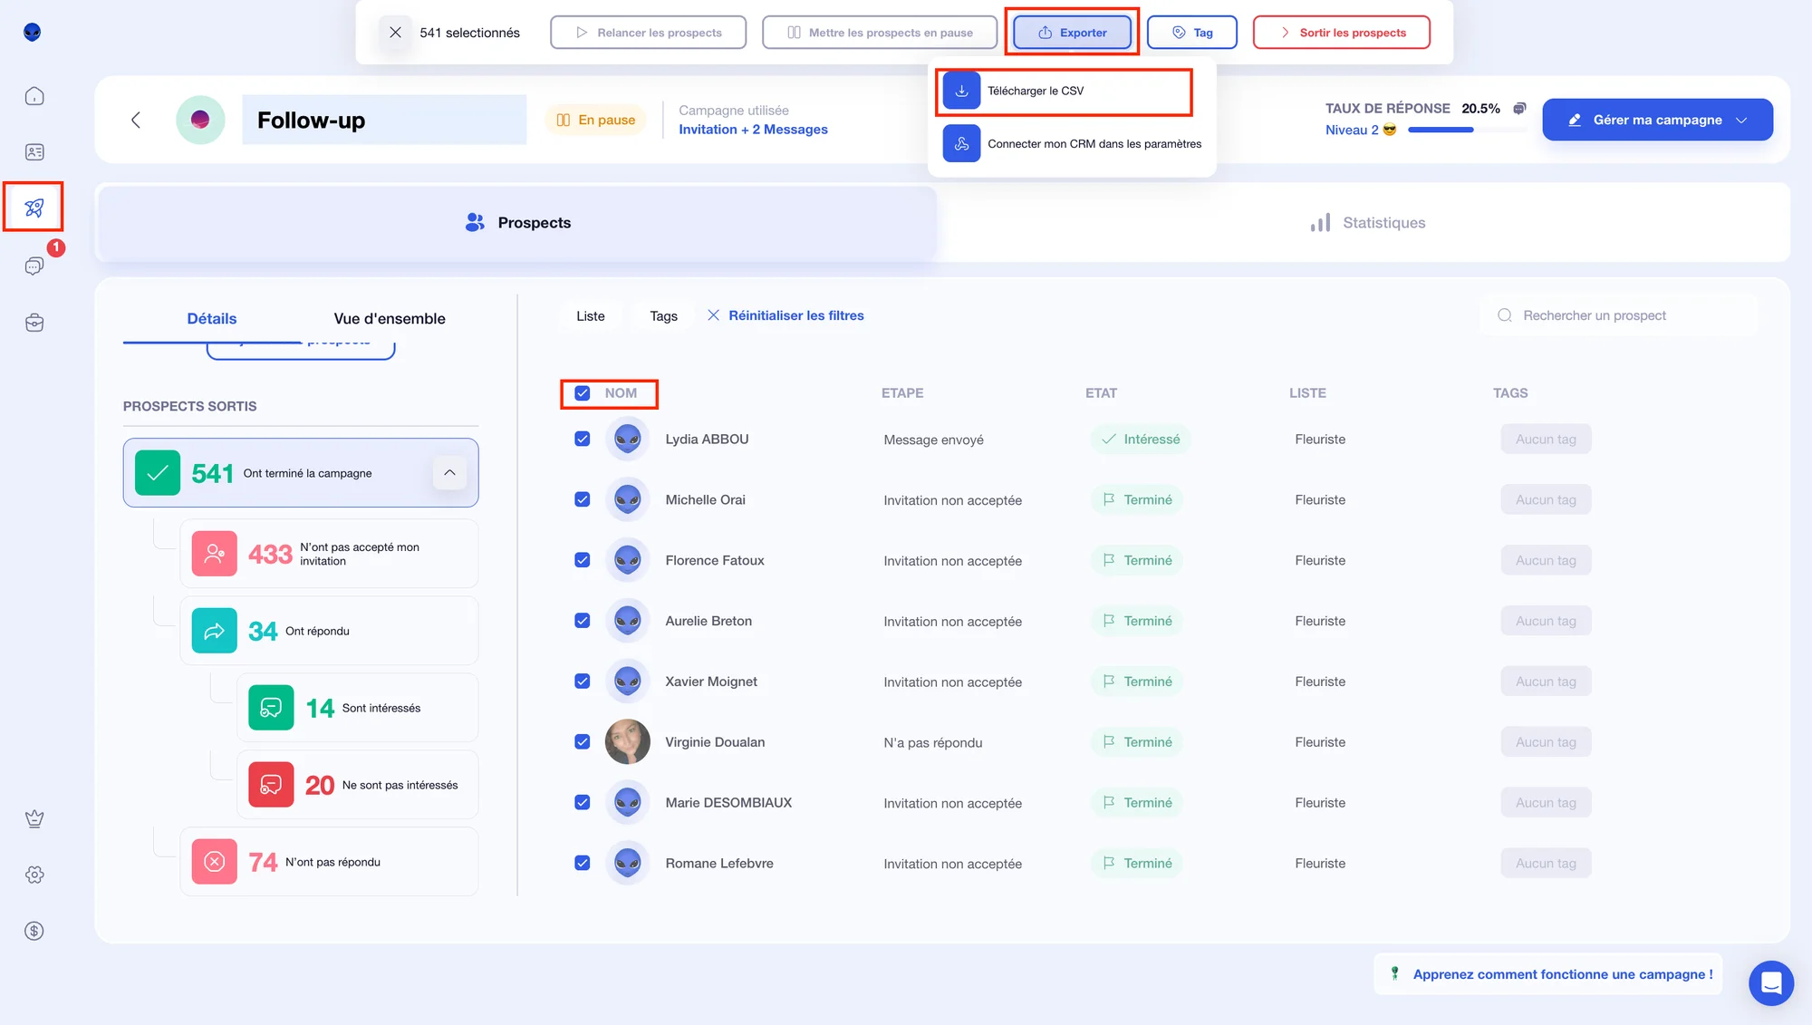Open the home icon in sidebar
The height and width of the screenshot is (1025, 1812).
click(34, 96)
